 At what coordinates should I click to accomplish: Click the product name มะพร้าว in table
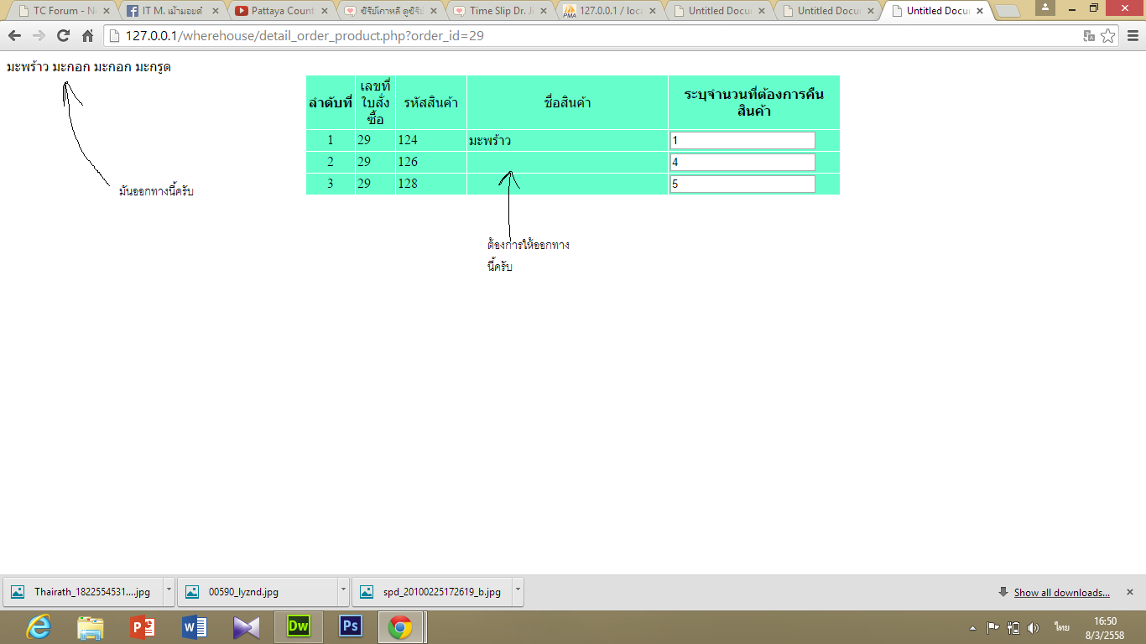click(490, 140)
